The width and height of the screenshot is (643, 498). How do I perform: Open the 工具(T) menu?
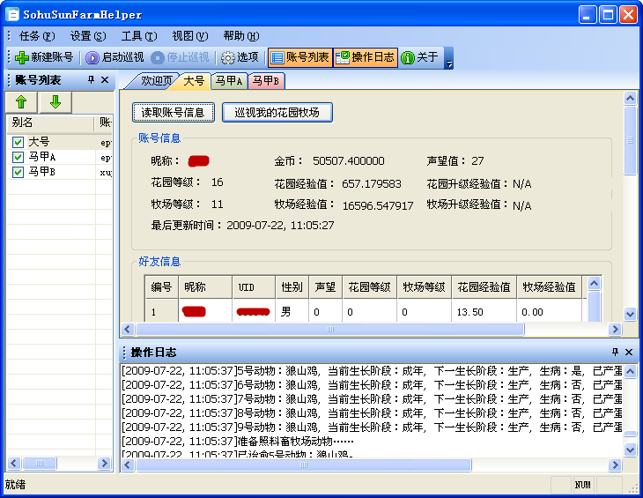pos(139,36)
